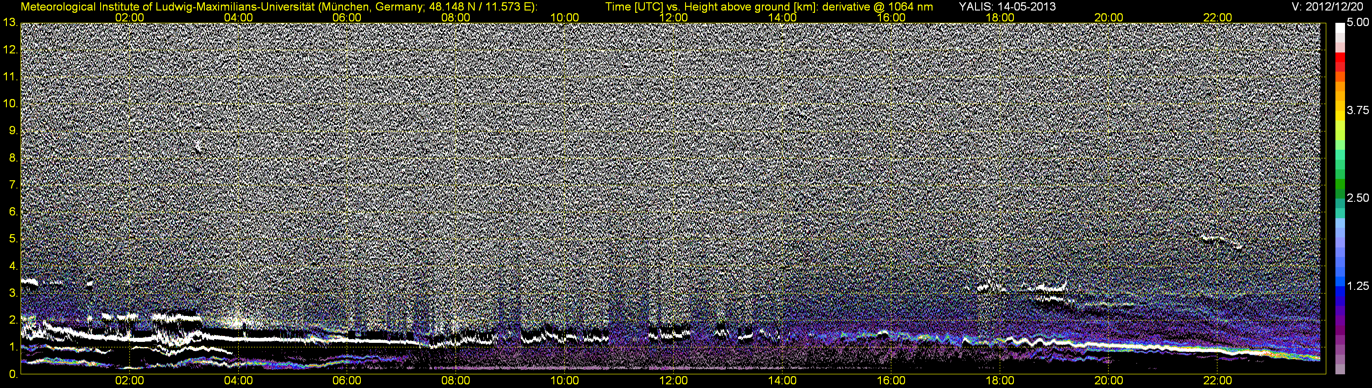Click the height axis label 6
1372x388 pixels.
coord(13,211)
